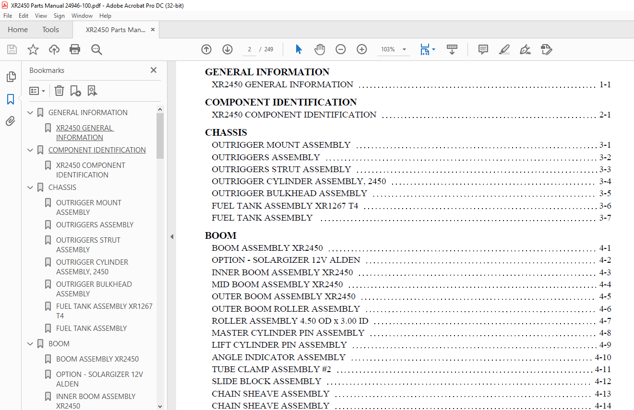The width and height of the screenshot is (634, 410).
Task: Click the LIFT CYLINDER PIN ASSEMBLY contents entry
Action: pos(279,345)
